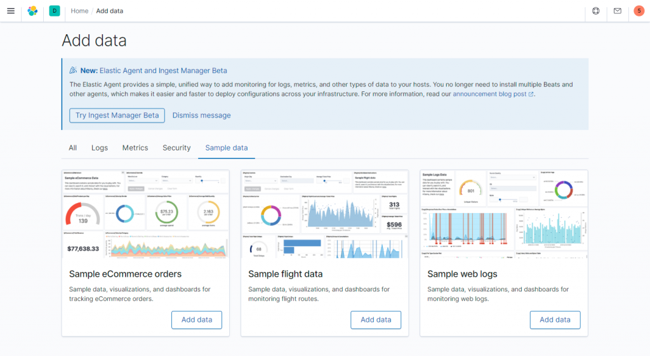650x356 pixels.
Task: Add data for Sample flight data
Action: [x=376, y=320]
